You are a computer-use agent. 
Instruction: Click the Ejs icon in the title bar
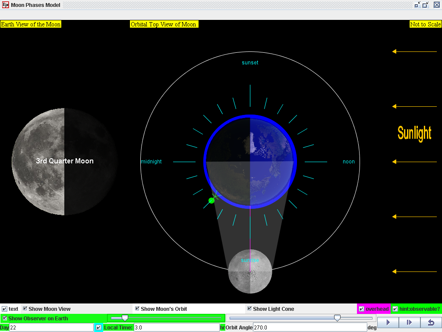tap(5, 5)
